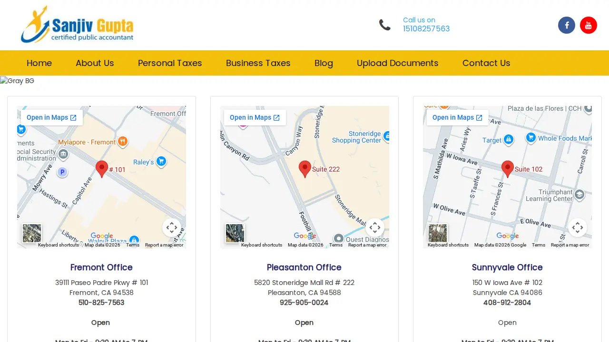Click Raley's store marker on Fremont map
Viewport: 609px width, 342px height.
pos(161,161)
